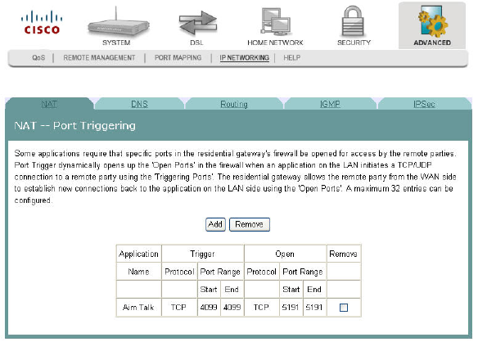Select the Aim Talk application name cell
Viewport: 478px width, 342px height.
pos(138,308)
